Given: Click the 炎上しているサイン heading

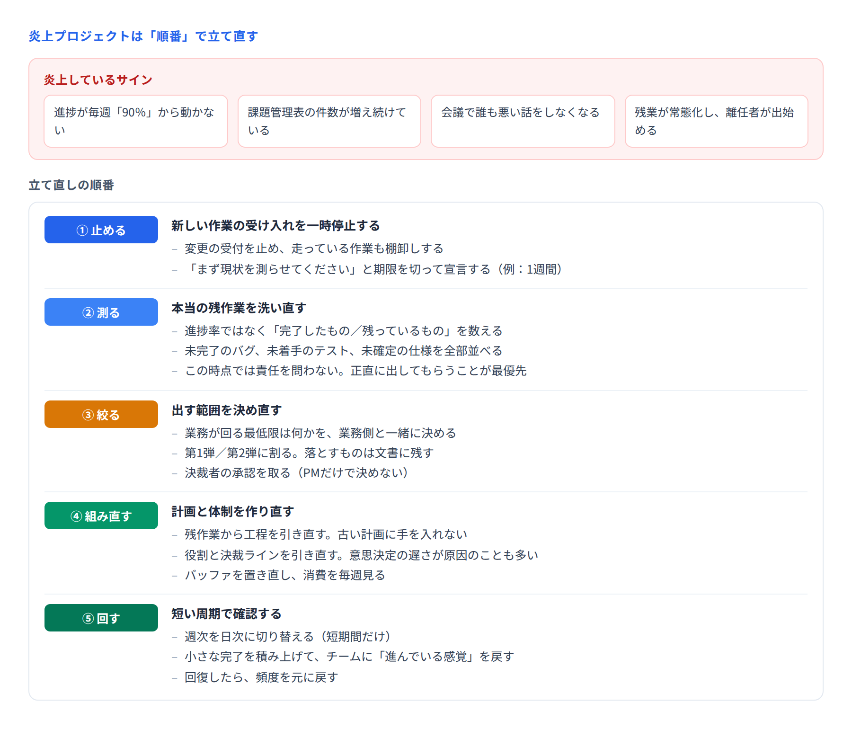Looking at the screenshot, I should pyautogui.click(x=98, y=80).
